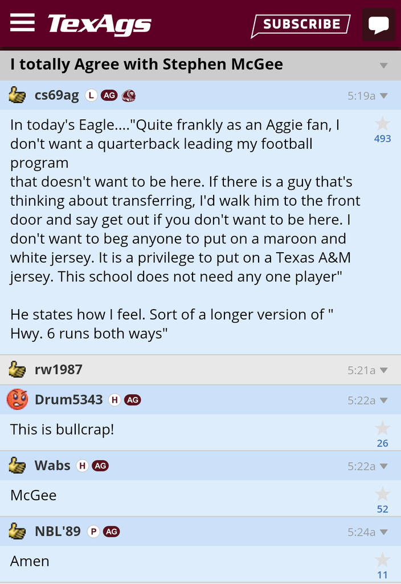Open the Drum5343 username profile
The height and width of the screenshot is (584, 401).
pyautogui.click(x=69, y=400)
